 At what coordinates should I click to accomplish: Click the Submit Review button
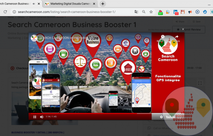pos(189,29)
